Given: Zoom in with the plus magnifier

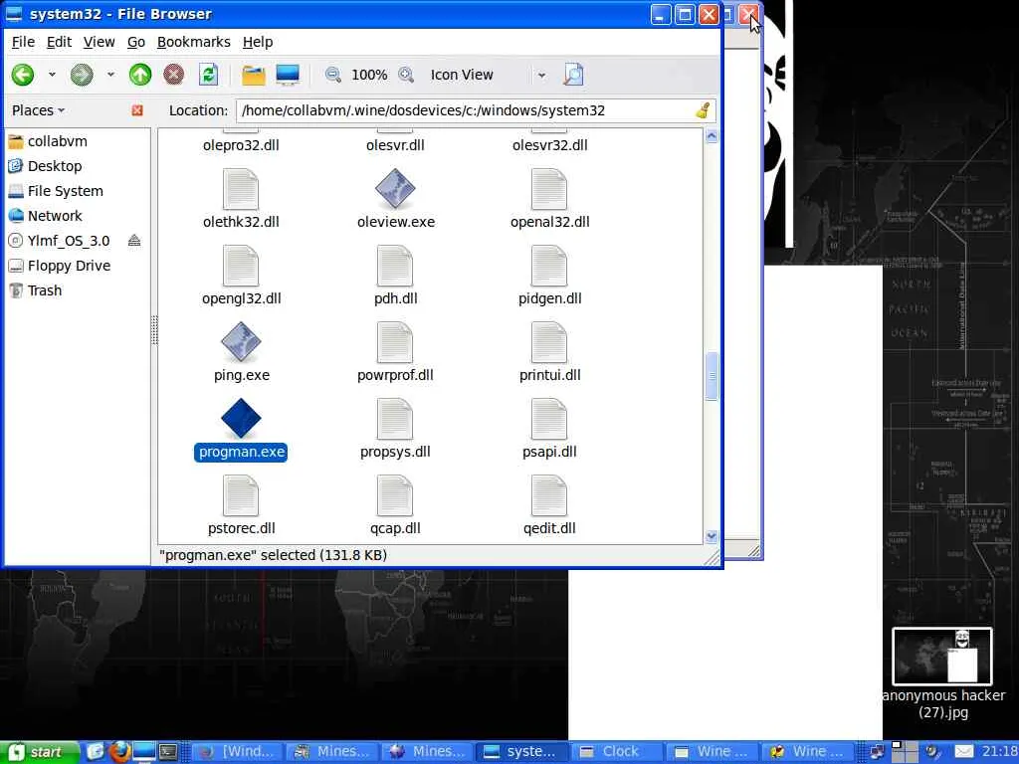Looking at the screenshot, I should click(406, 75).
